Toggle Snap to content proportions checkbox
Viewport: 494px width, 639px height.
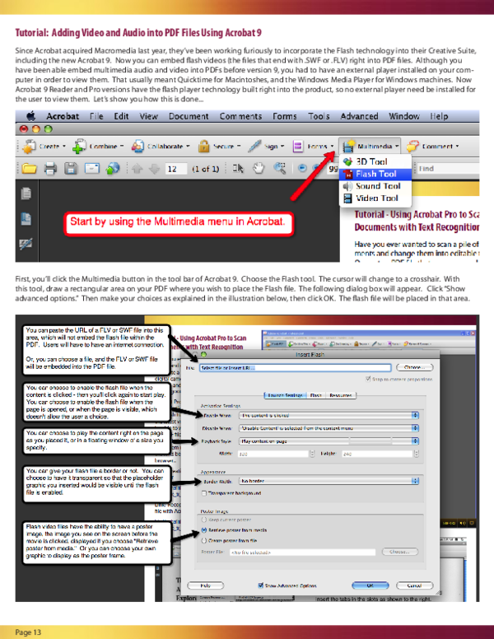(x=369, y=379)
